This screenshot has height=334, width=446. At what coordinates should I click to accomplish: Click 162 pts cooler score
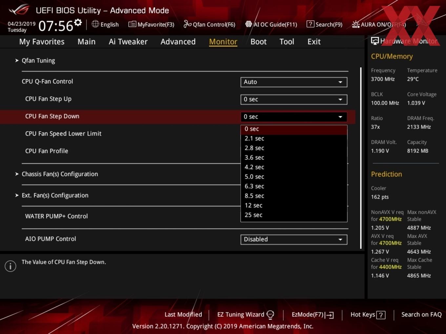tap(380, 197)
